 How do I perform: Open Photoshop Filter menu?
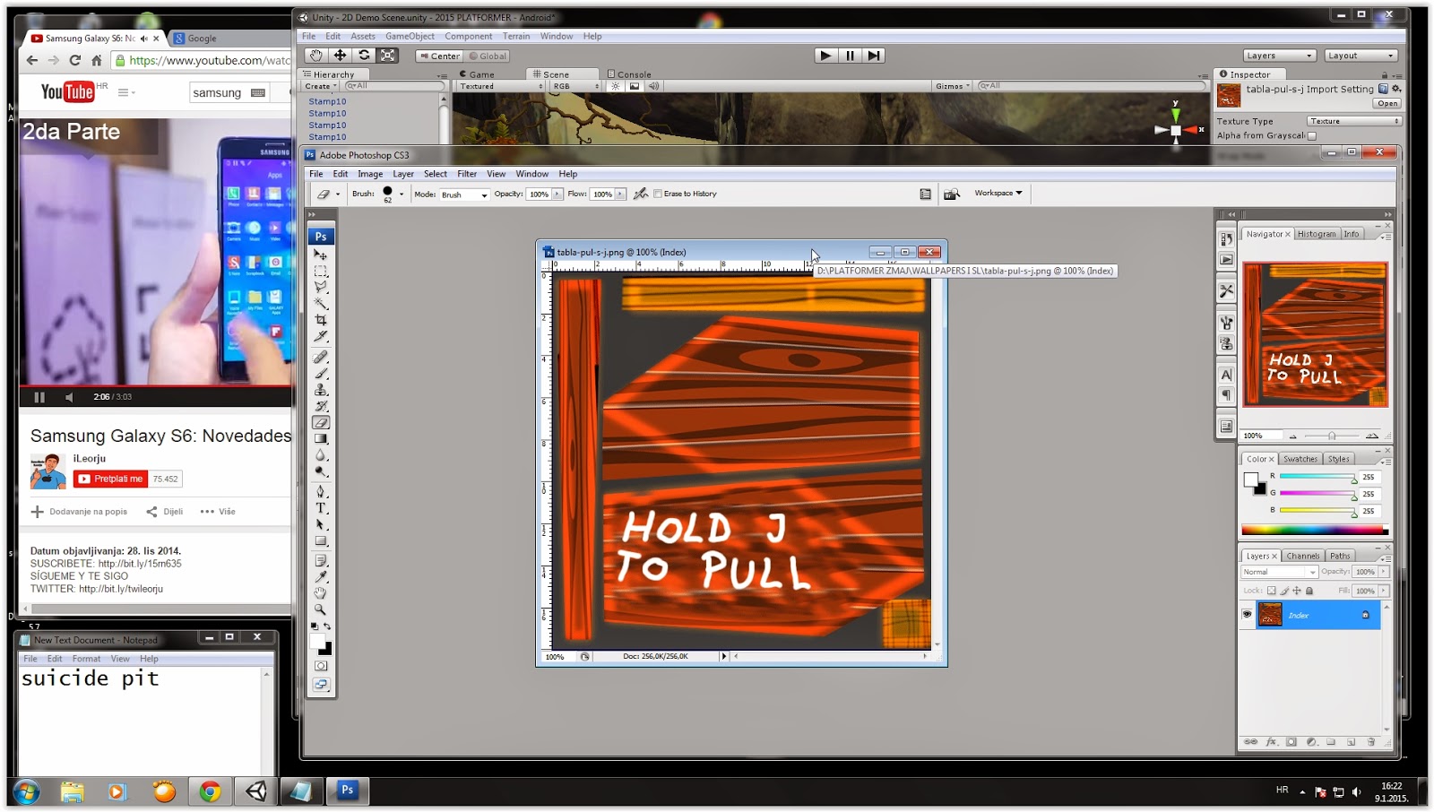467,174
